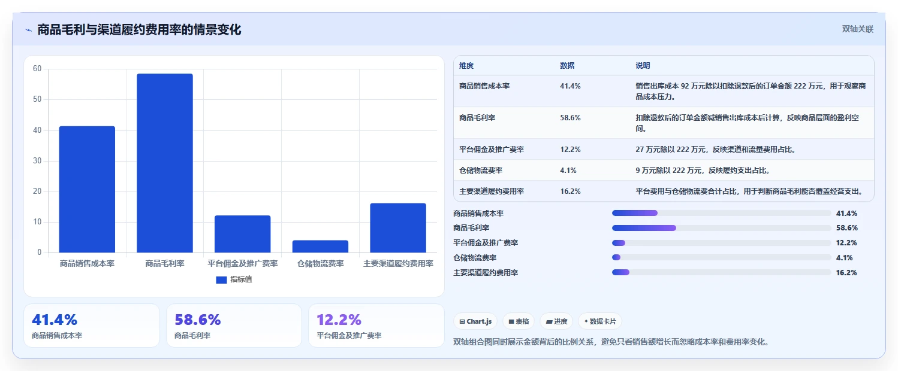Select the table cell 主要渠道履约费用率 in 维度 column
The width and height of the screenshot is (898, 371).
pyautogui.click(x=492, y=191)
